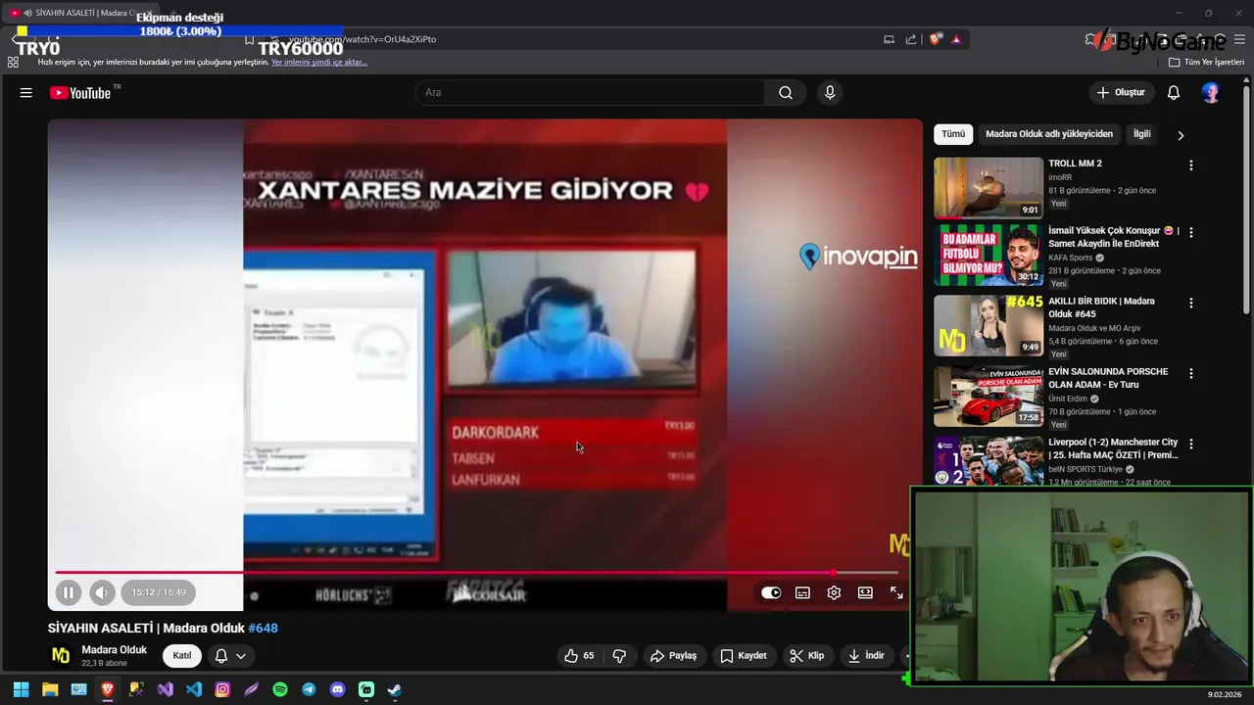Open Tüm Yer İşaretleri bookmarks folder
1254x705 pixels.
tap(1206, 63)
